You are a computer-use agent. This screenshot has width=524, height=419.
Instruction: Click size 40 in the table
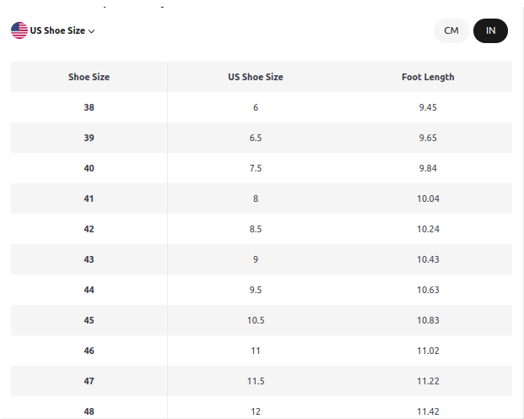[x=89, y=168]
